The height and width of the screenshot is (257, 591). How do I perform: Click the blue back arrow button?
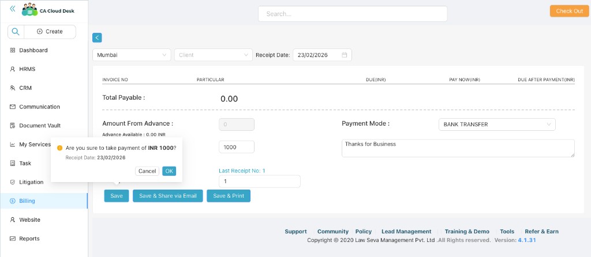pyautogui.click(x=97, y=37)
